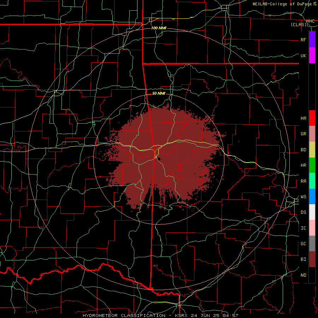The width and height of the screenshot is (318, 318).
Task: Click the 100 NMI range ring label
Action: point(159,28)
